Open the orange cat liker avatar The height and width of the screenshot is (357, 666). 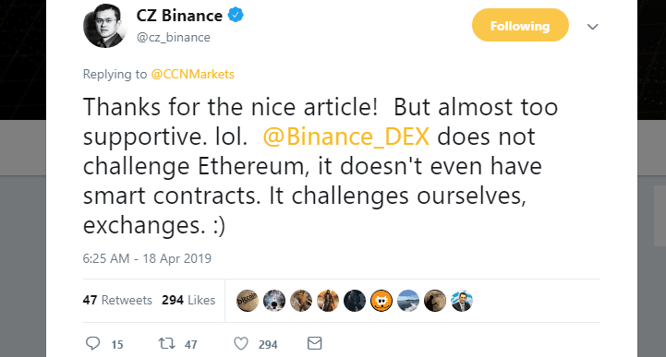[381, 301]
